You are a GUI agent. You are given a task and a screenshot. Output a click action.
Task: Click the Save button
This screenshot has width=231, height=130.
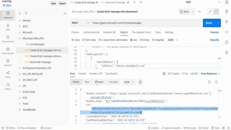[x=184, y=12]
